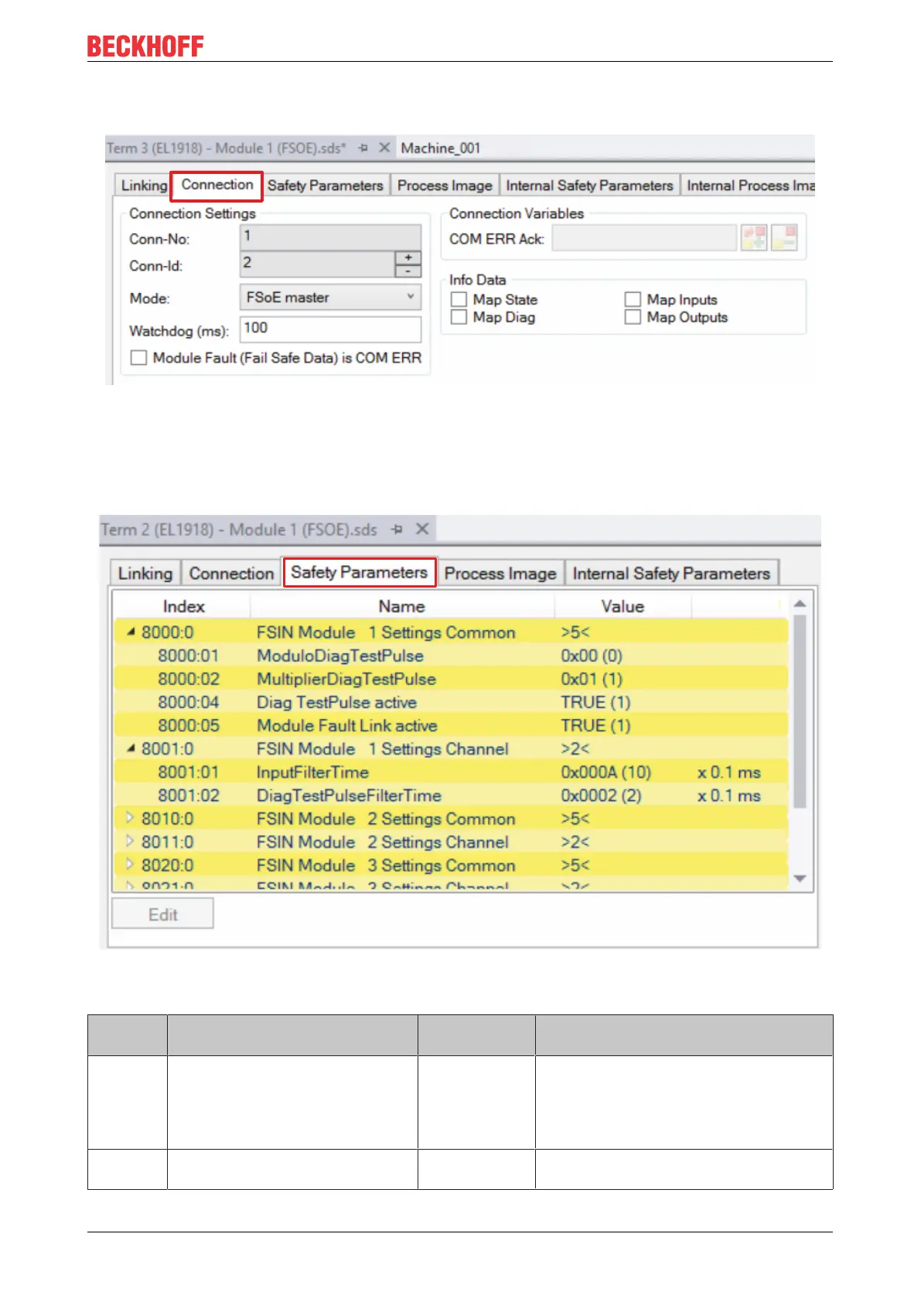Click the Index column header
Screen dimensions: 921x1302
(183, 606)
